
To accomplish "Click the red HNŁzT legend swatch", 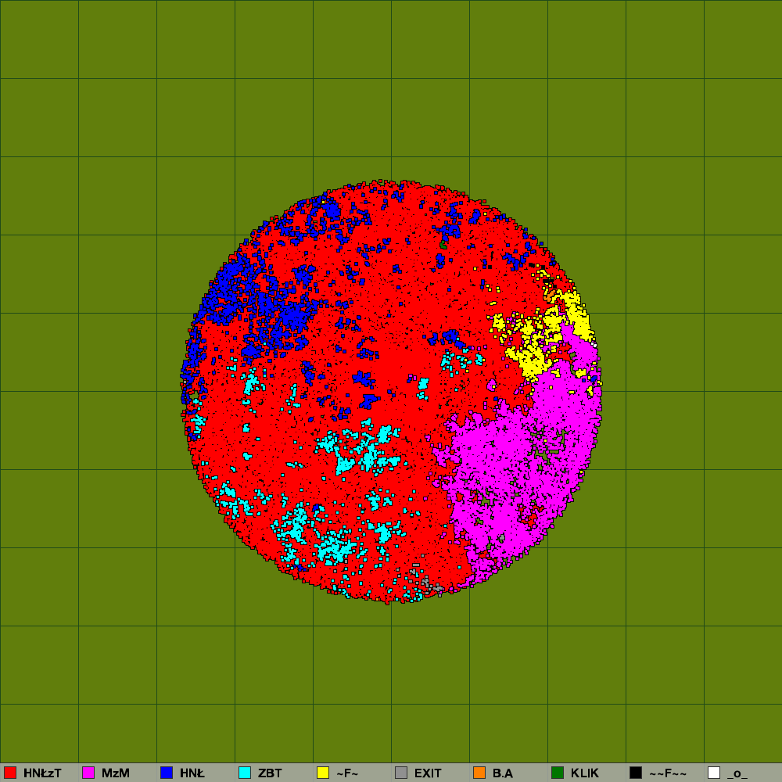I will (10, 773).
